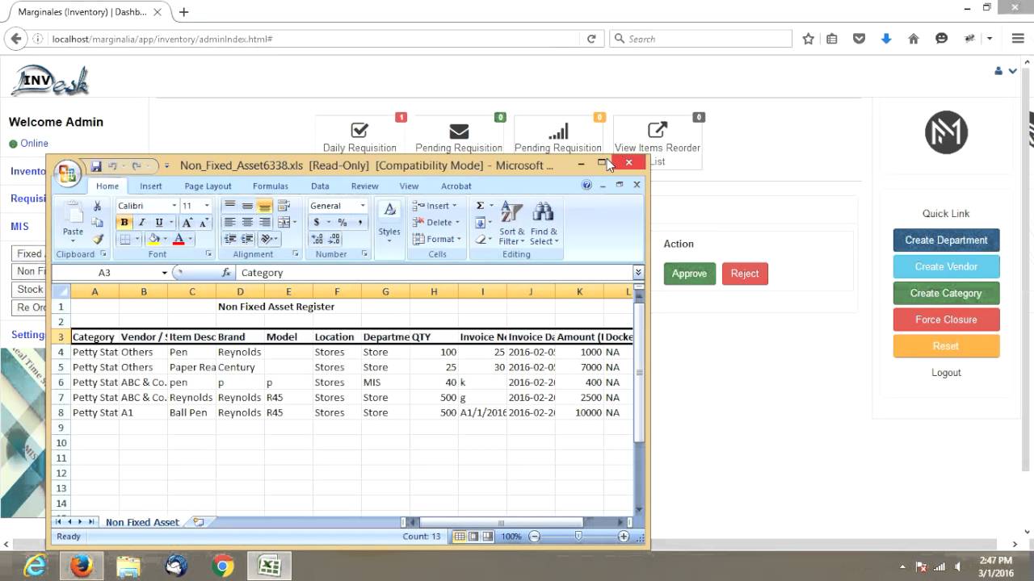
Task: Click the Copy icon in Clipboard group
Action: tap(98, 223)
